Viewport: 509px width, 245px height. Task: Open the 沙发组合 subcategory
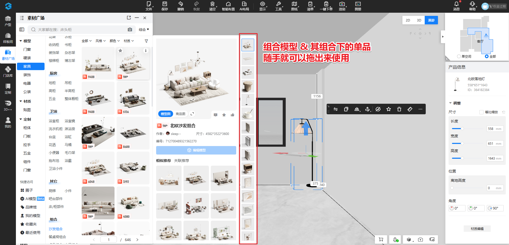pyautogui.click(x=56, y=229)
